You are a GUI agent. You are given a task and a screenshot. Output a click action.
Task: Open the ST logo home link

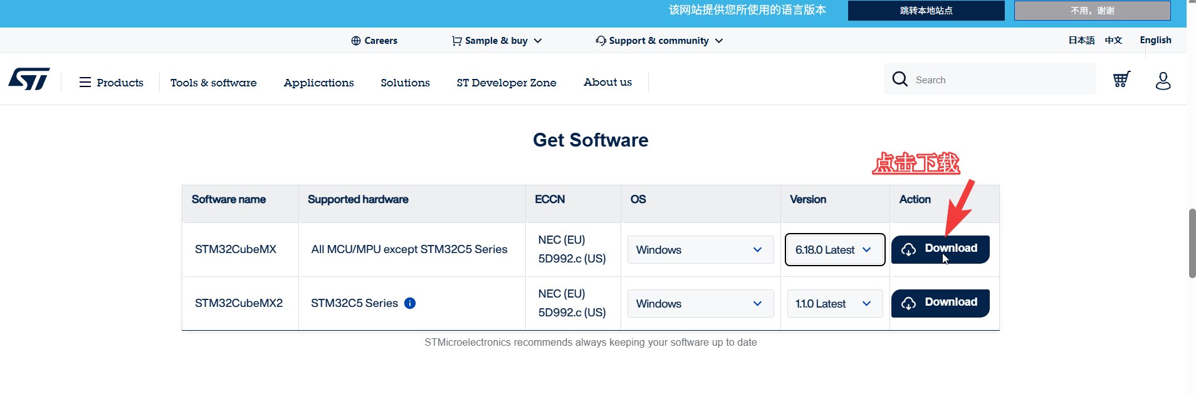point(29,79)
